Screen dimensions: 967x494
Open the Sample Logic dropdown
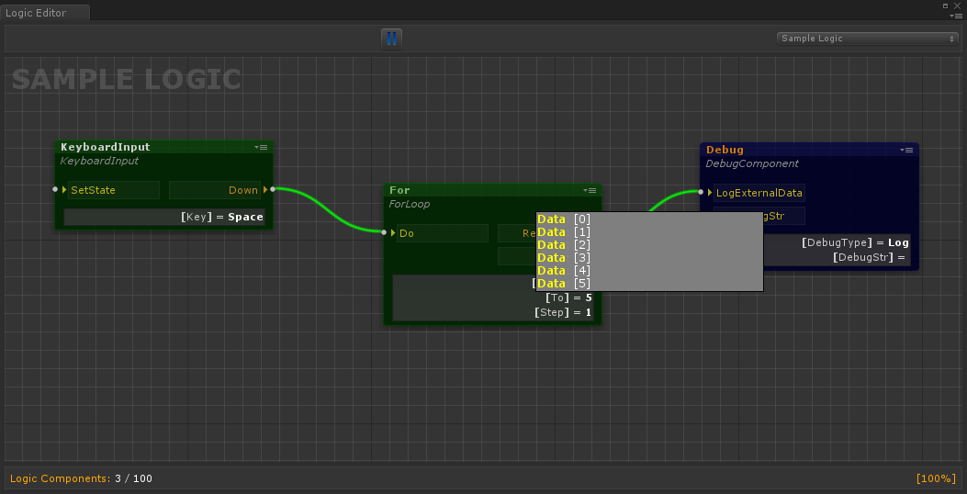click(868, 39)
